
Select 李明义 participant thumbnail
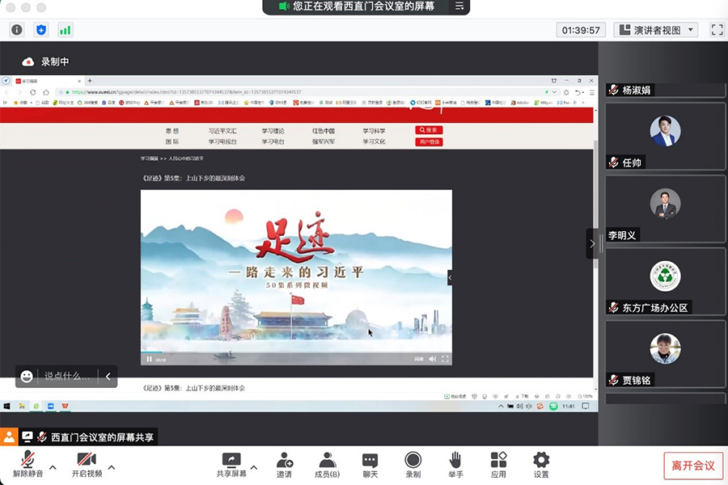[x=665, y=209]
